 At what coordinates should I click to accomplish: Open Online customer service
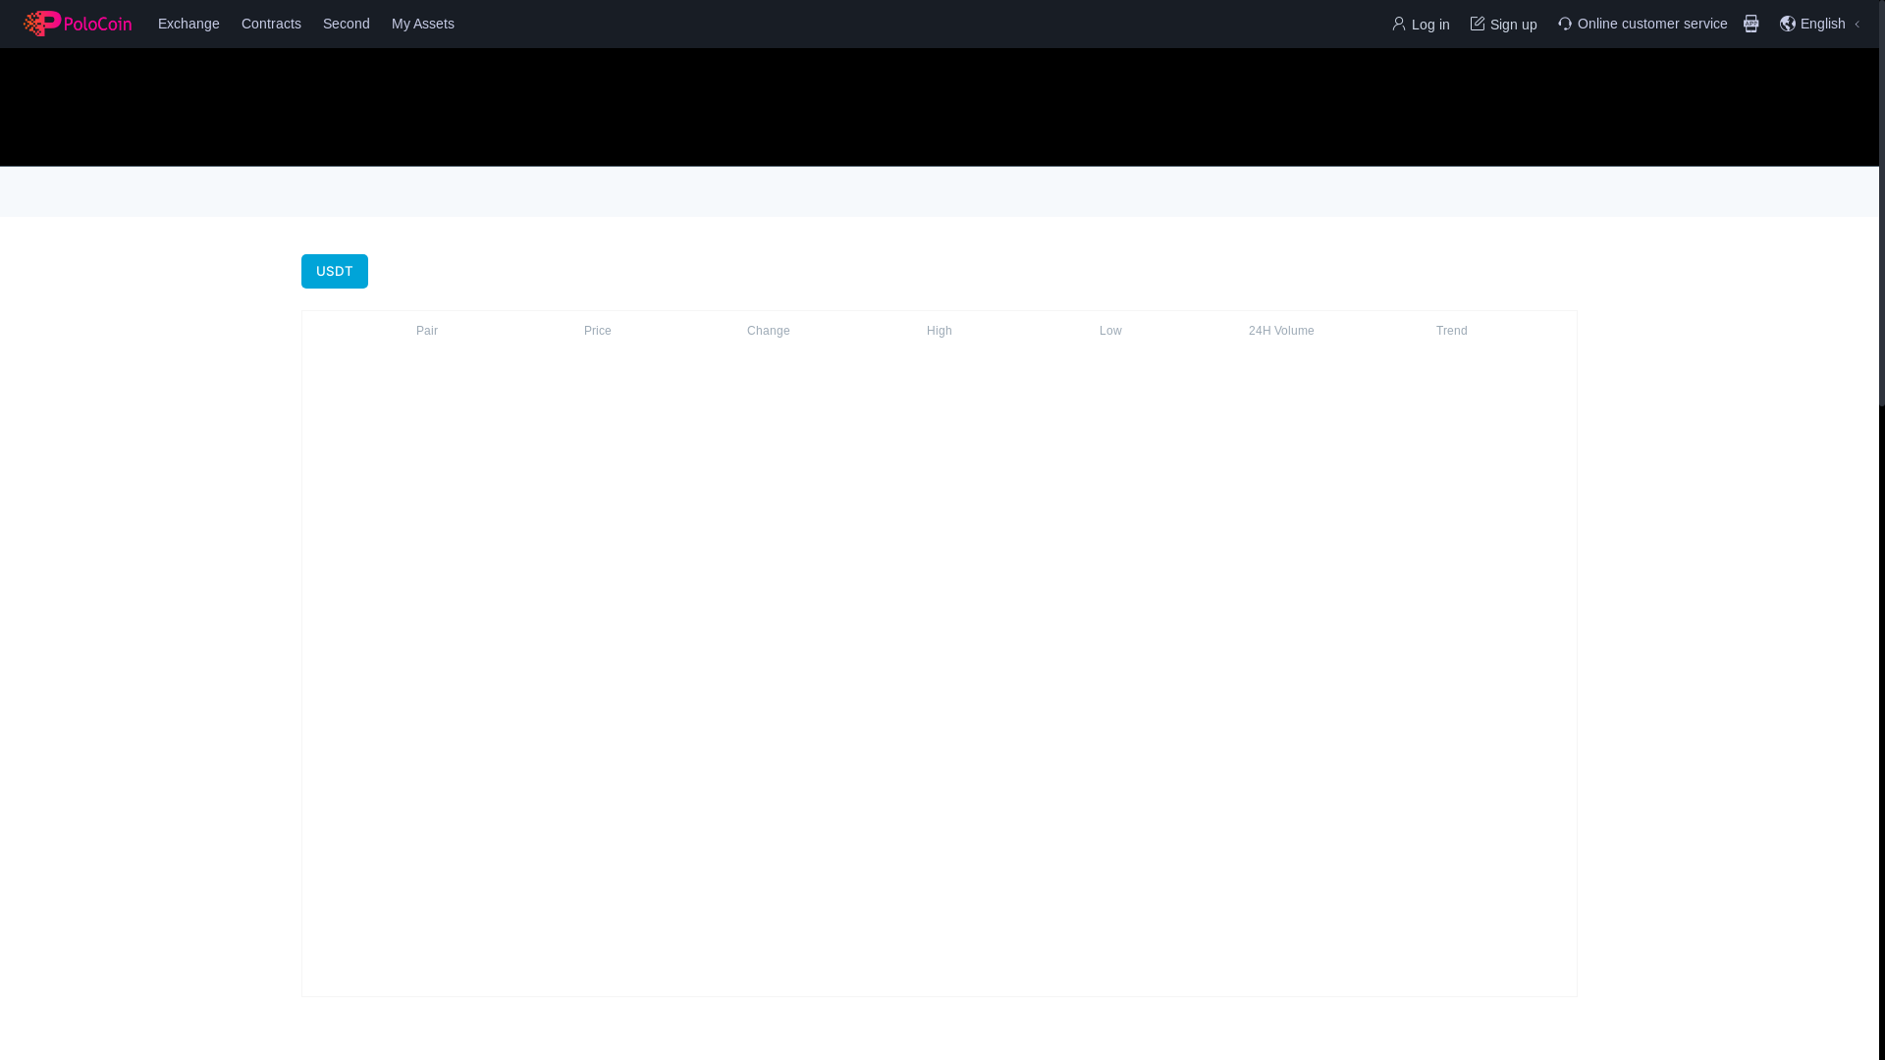click(x=1643, y=24)
